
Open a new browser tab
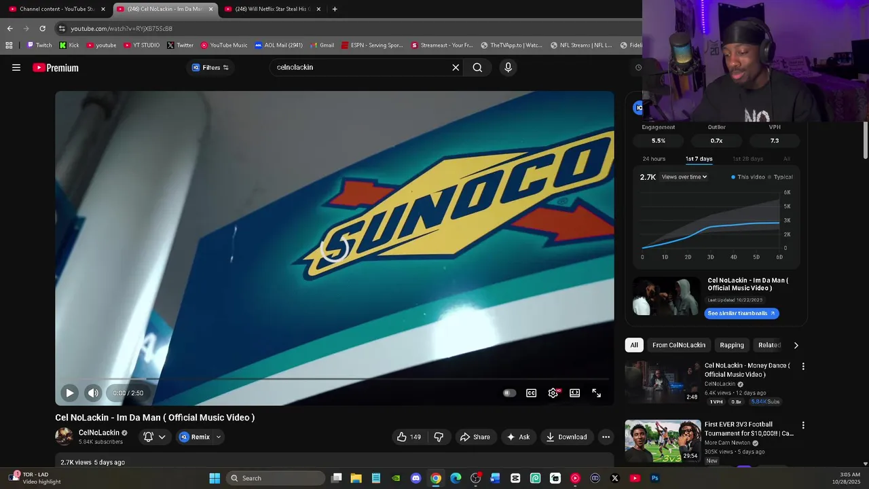pyautogui.click(x=335, y=9)
